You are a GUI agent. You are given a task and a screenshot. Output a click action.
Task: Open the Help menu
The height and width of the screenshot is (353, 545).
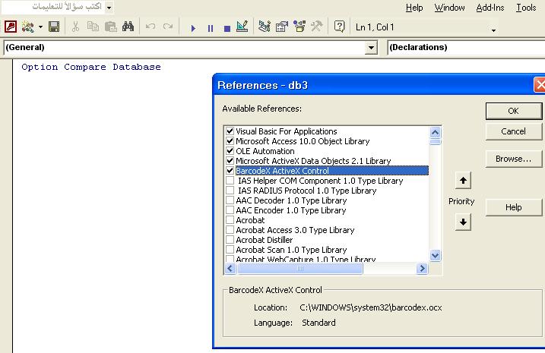414,8
